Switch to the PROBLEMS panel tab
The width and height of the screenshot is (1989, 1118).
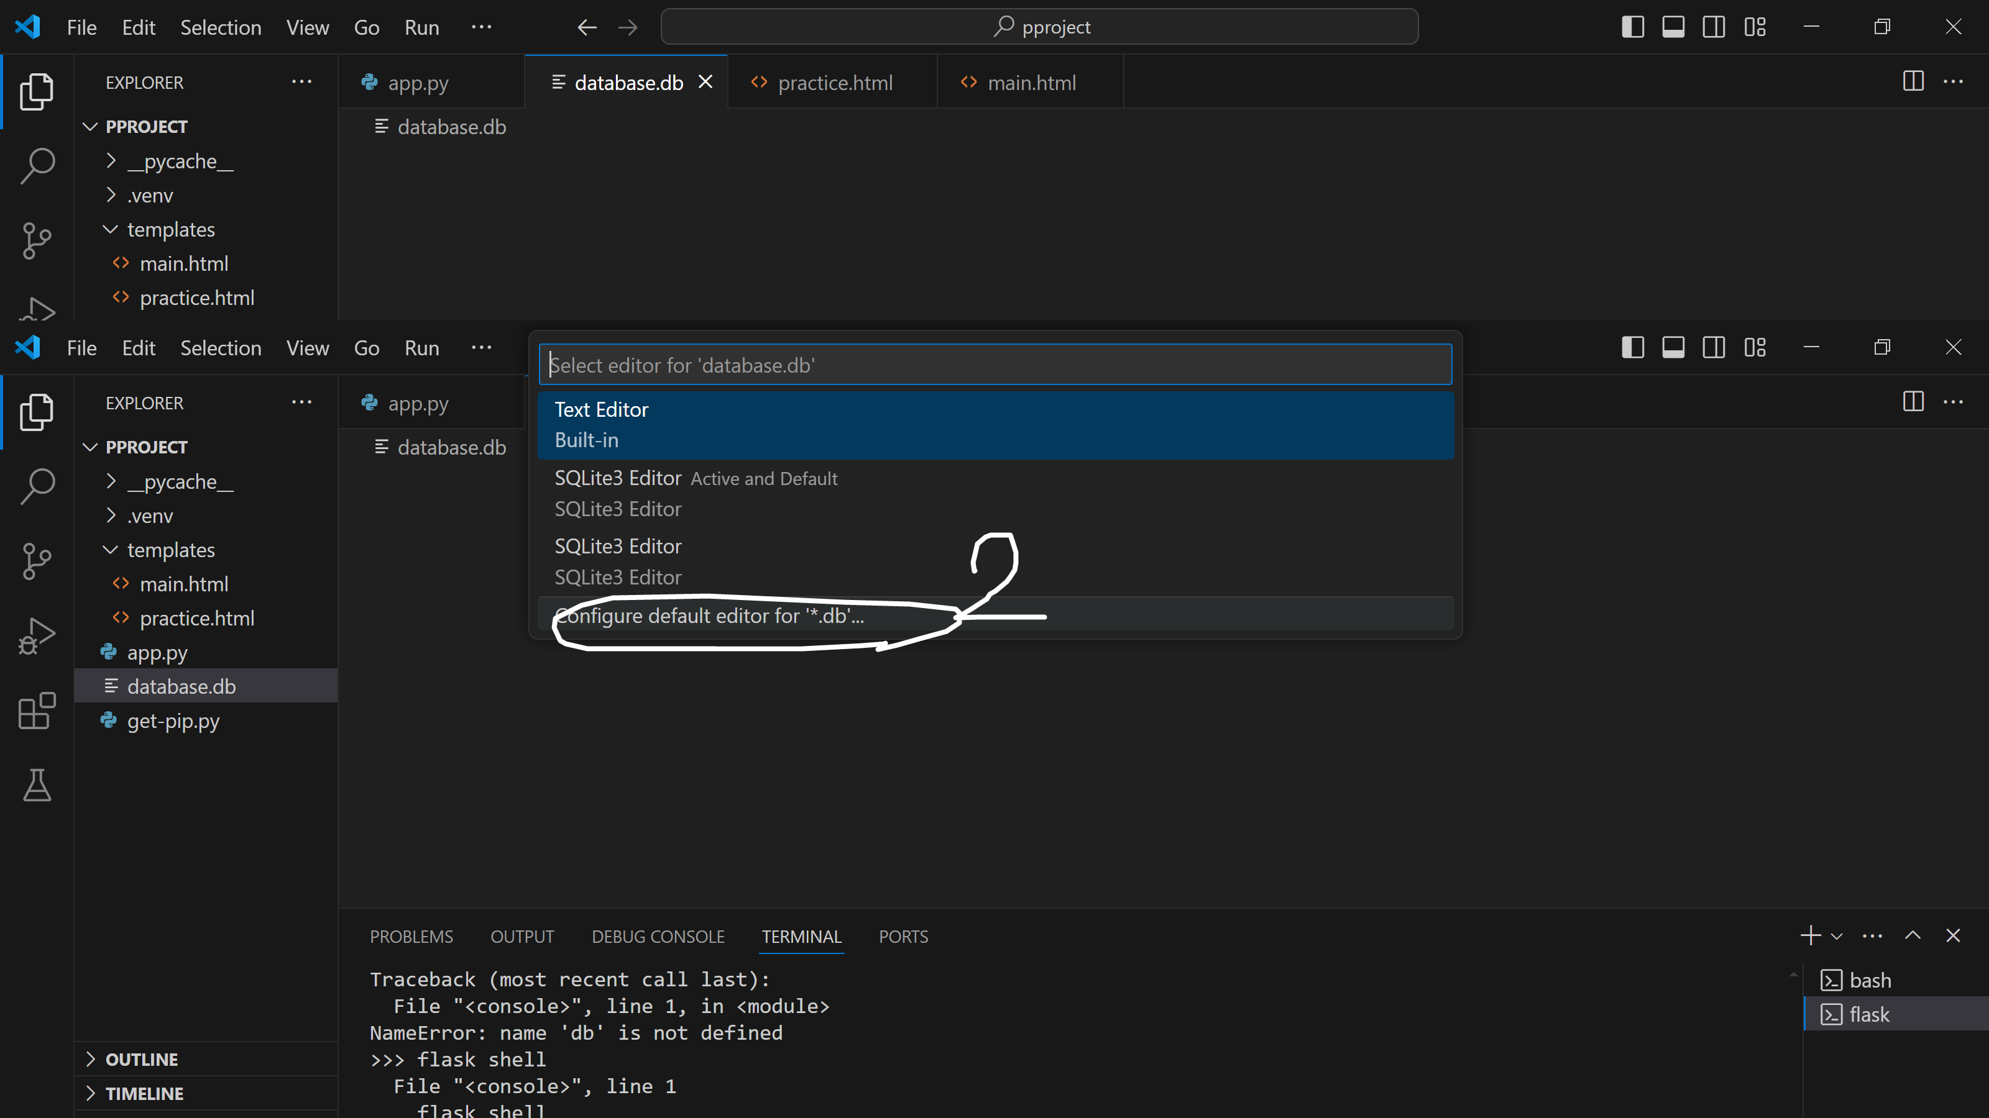click(411, 937)
